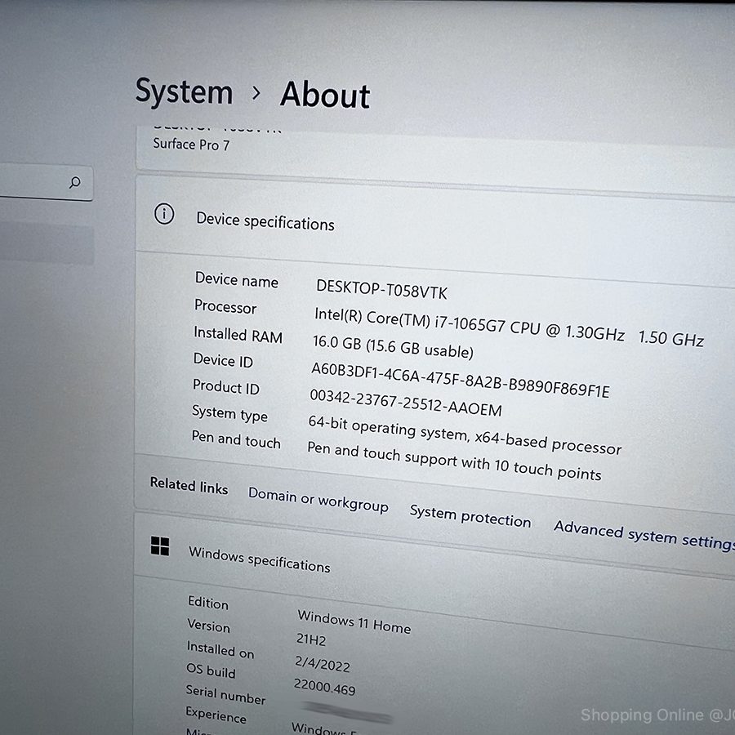Click the System breadcrumb link

185,91
